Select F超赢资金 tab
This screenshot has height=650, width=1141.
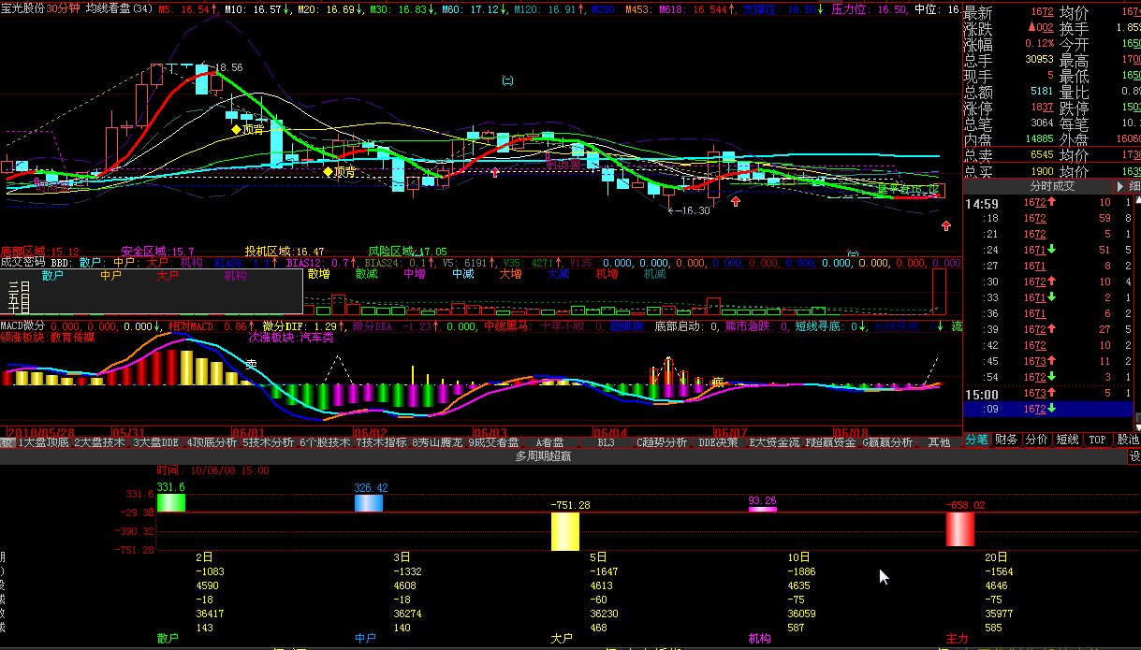pyautogui.click(x=830, y=442)
